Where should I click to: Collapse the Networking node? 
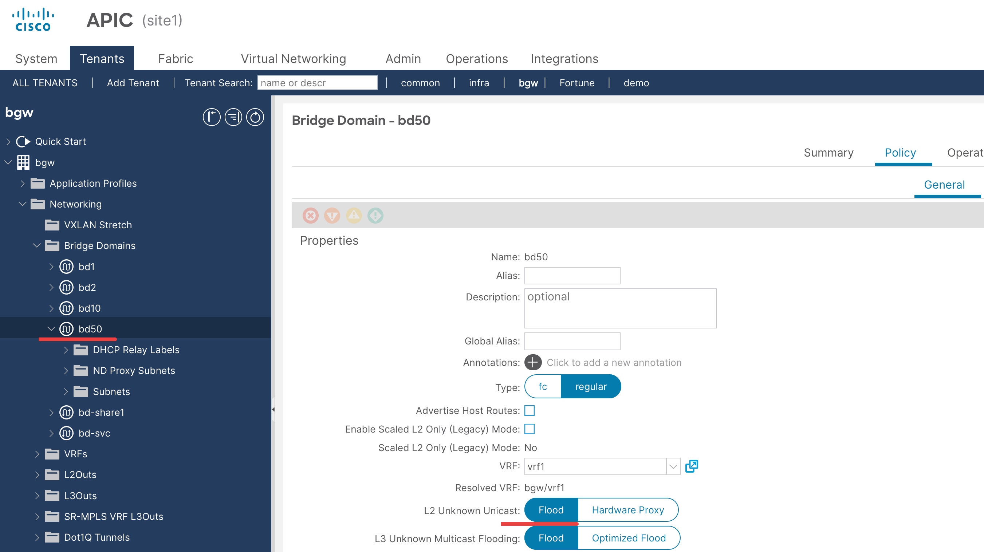(23, 204)
